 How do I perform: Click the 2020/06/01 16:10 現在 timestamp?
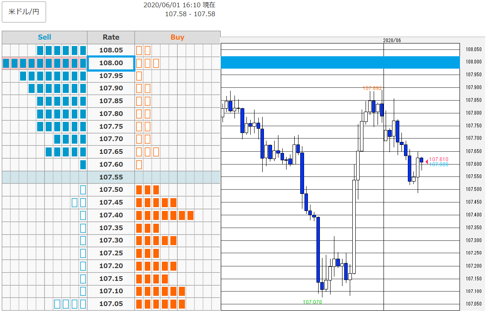[x=179, y=5]
